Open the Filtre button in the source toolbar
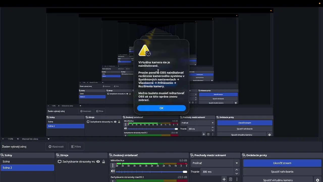This screenshot has height=182, width=323. 76,147
